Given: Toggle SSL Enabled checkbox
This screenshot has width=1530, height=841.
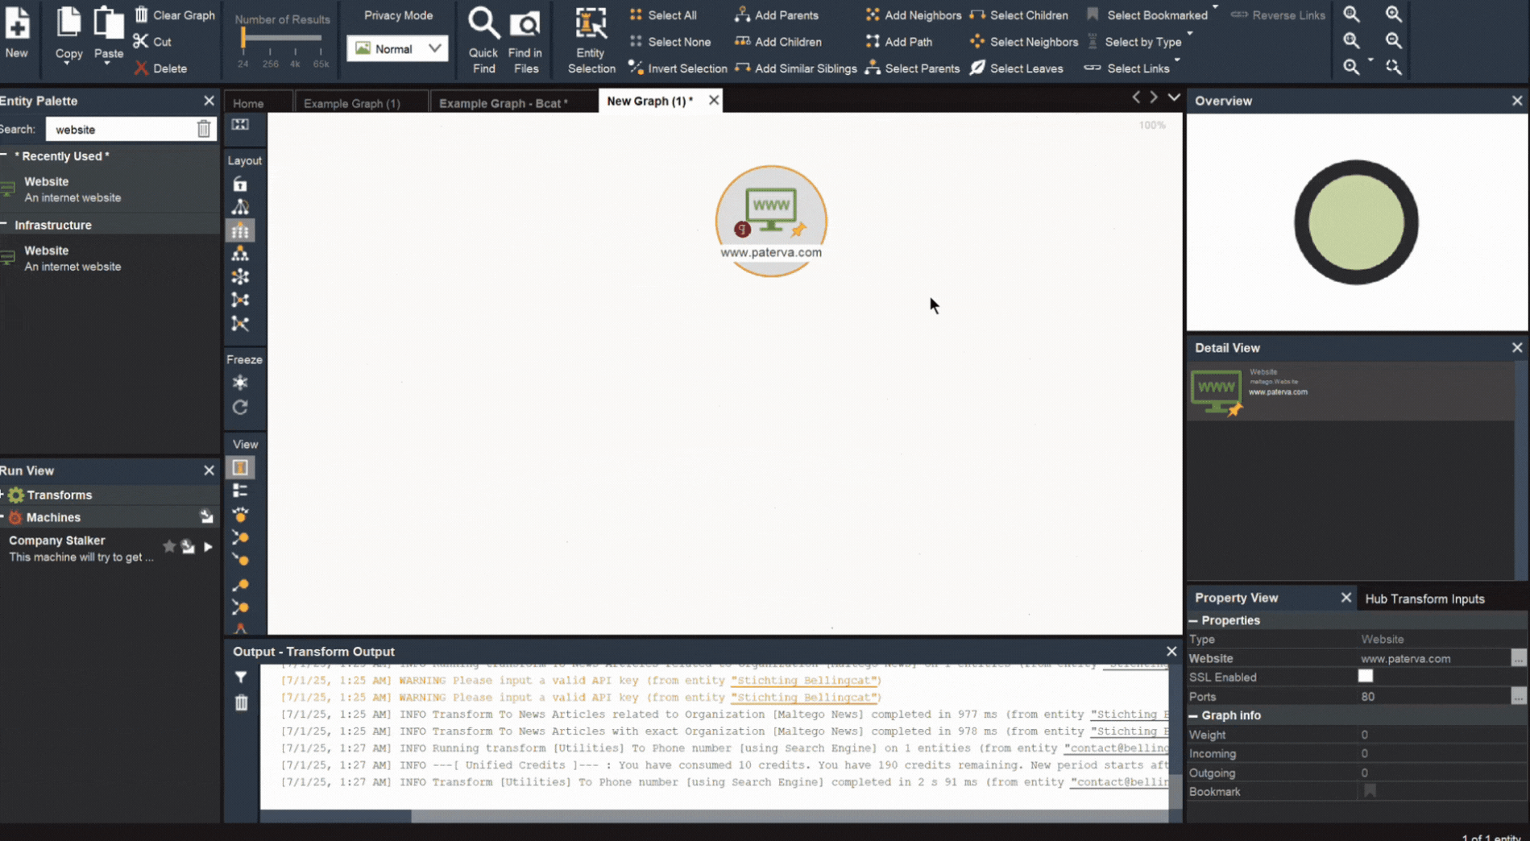Looking at the screenshot, I should [1365, 677].
